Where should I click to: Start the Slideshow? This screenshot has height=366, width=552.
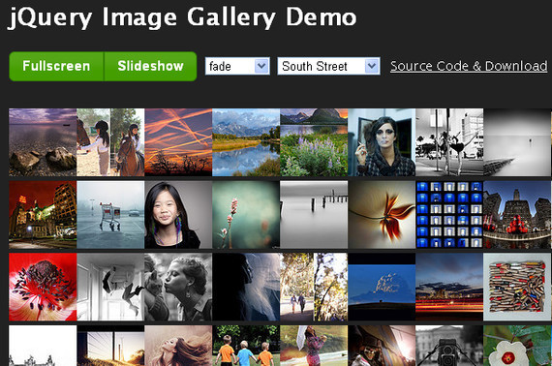150,66
